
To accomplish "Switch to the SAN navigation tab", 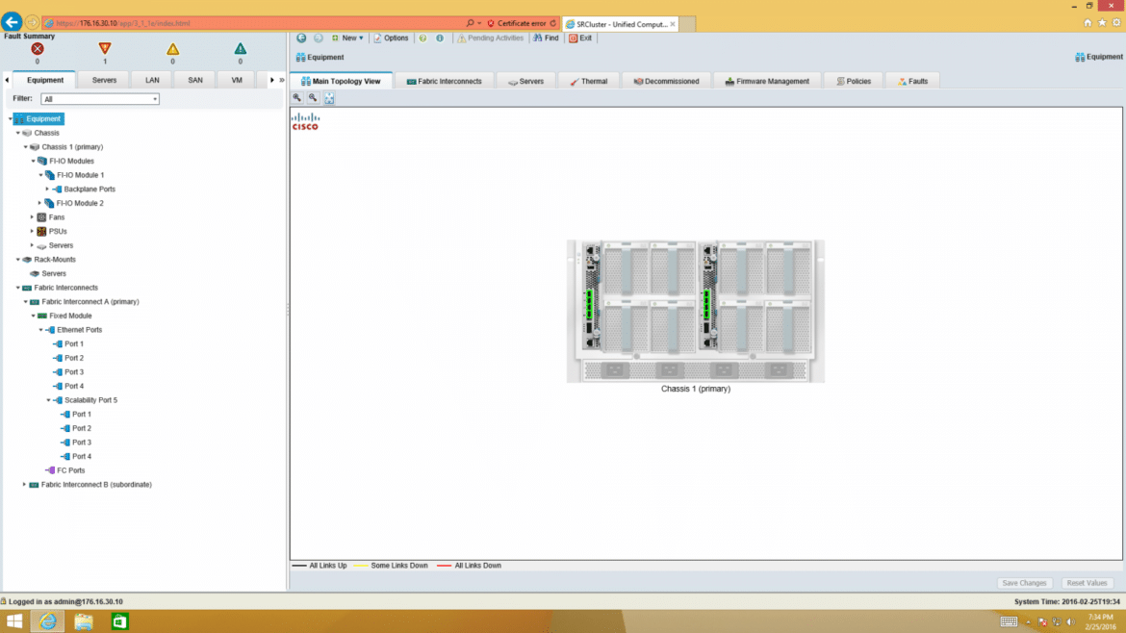I will 195,81.
